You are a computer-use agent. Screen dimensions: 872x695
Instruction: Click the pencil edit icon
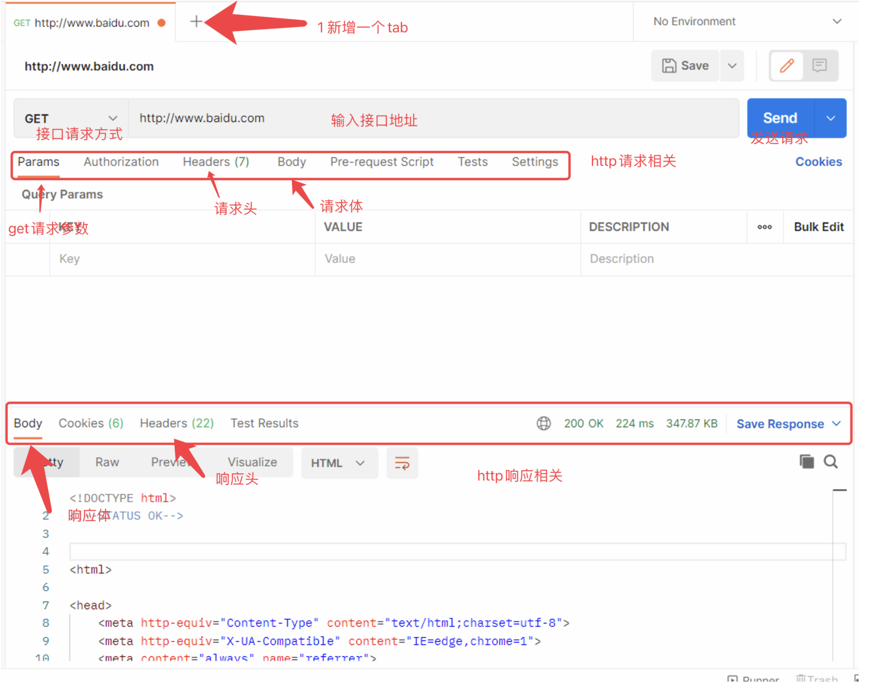(x=786, y=66)
